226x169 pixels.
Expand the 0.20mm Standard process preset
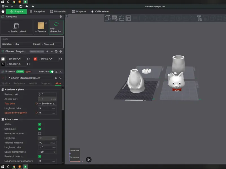(x=29, y=78)
